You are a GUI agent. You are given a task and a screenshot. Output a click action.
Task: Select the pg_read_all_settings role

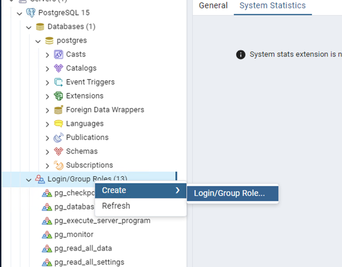(x=89, y=262)
